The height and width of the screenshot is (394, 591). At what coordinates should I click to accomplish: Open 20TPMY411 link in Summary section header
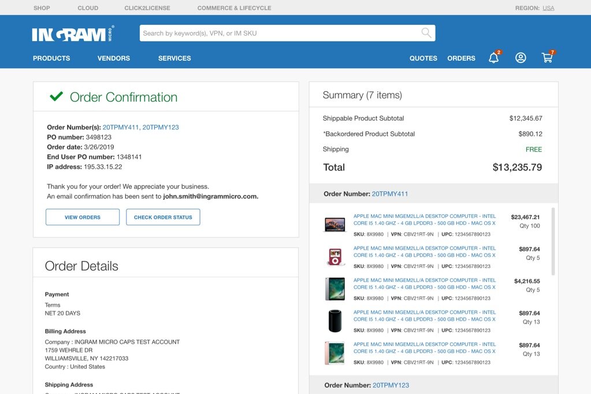390,194
